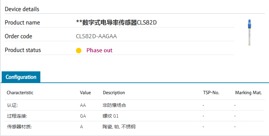Click the Description column header

click(114, 92)
